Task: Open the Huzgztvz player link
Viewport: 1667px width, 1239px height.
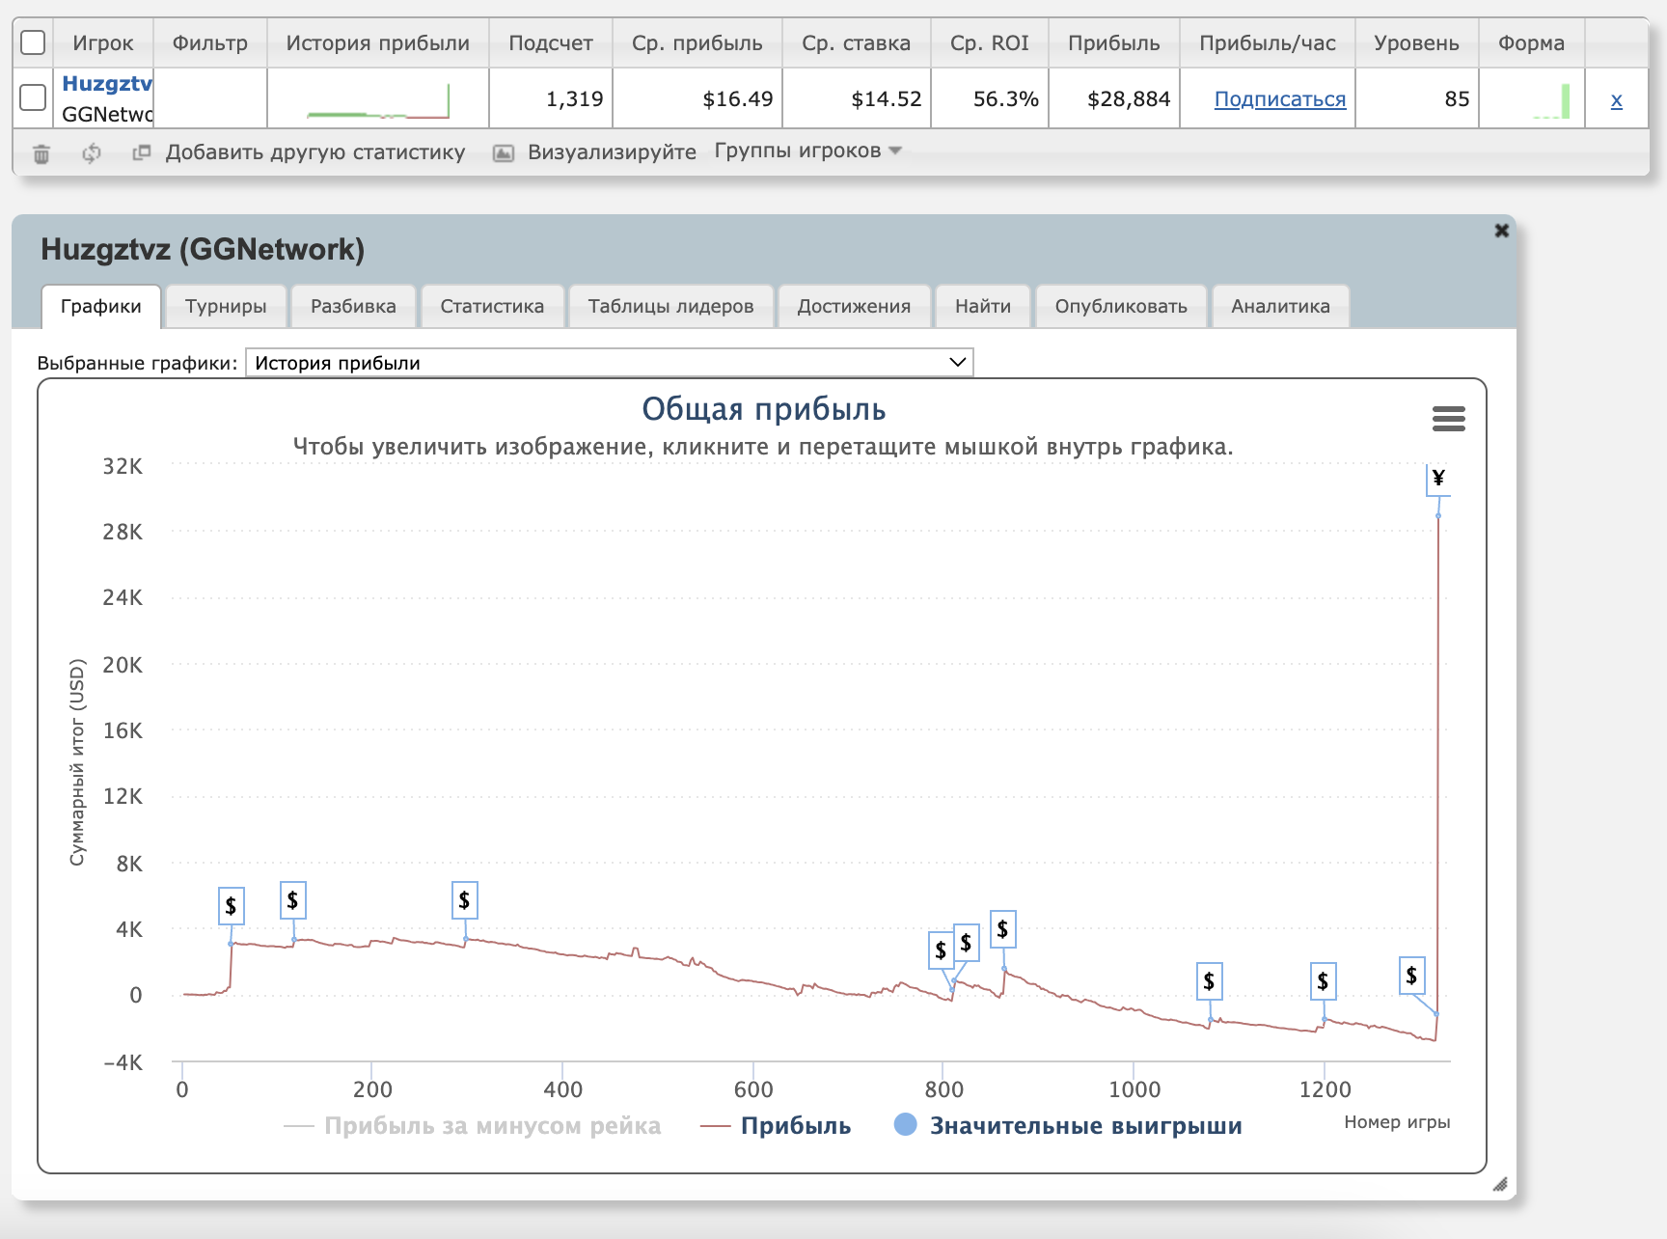Action: (x=107, y=84)
